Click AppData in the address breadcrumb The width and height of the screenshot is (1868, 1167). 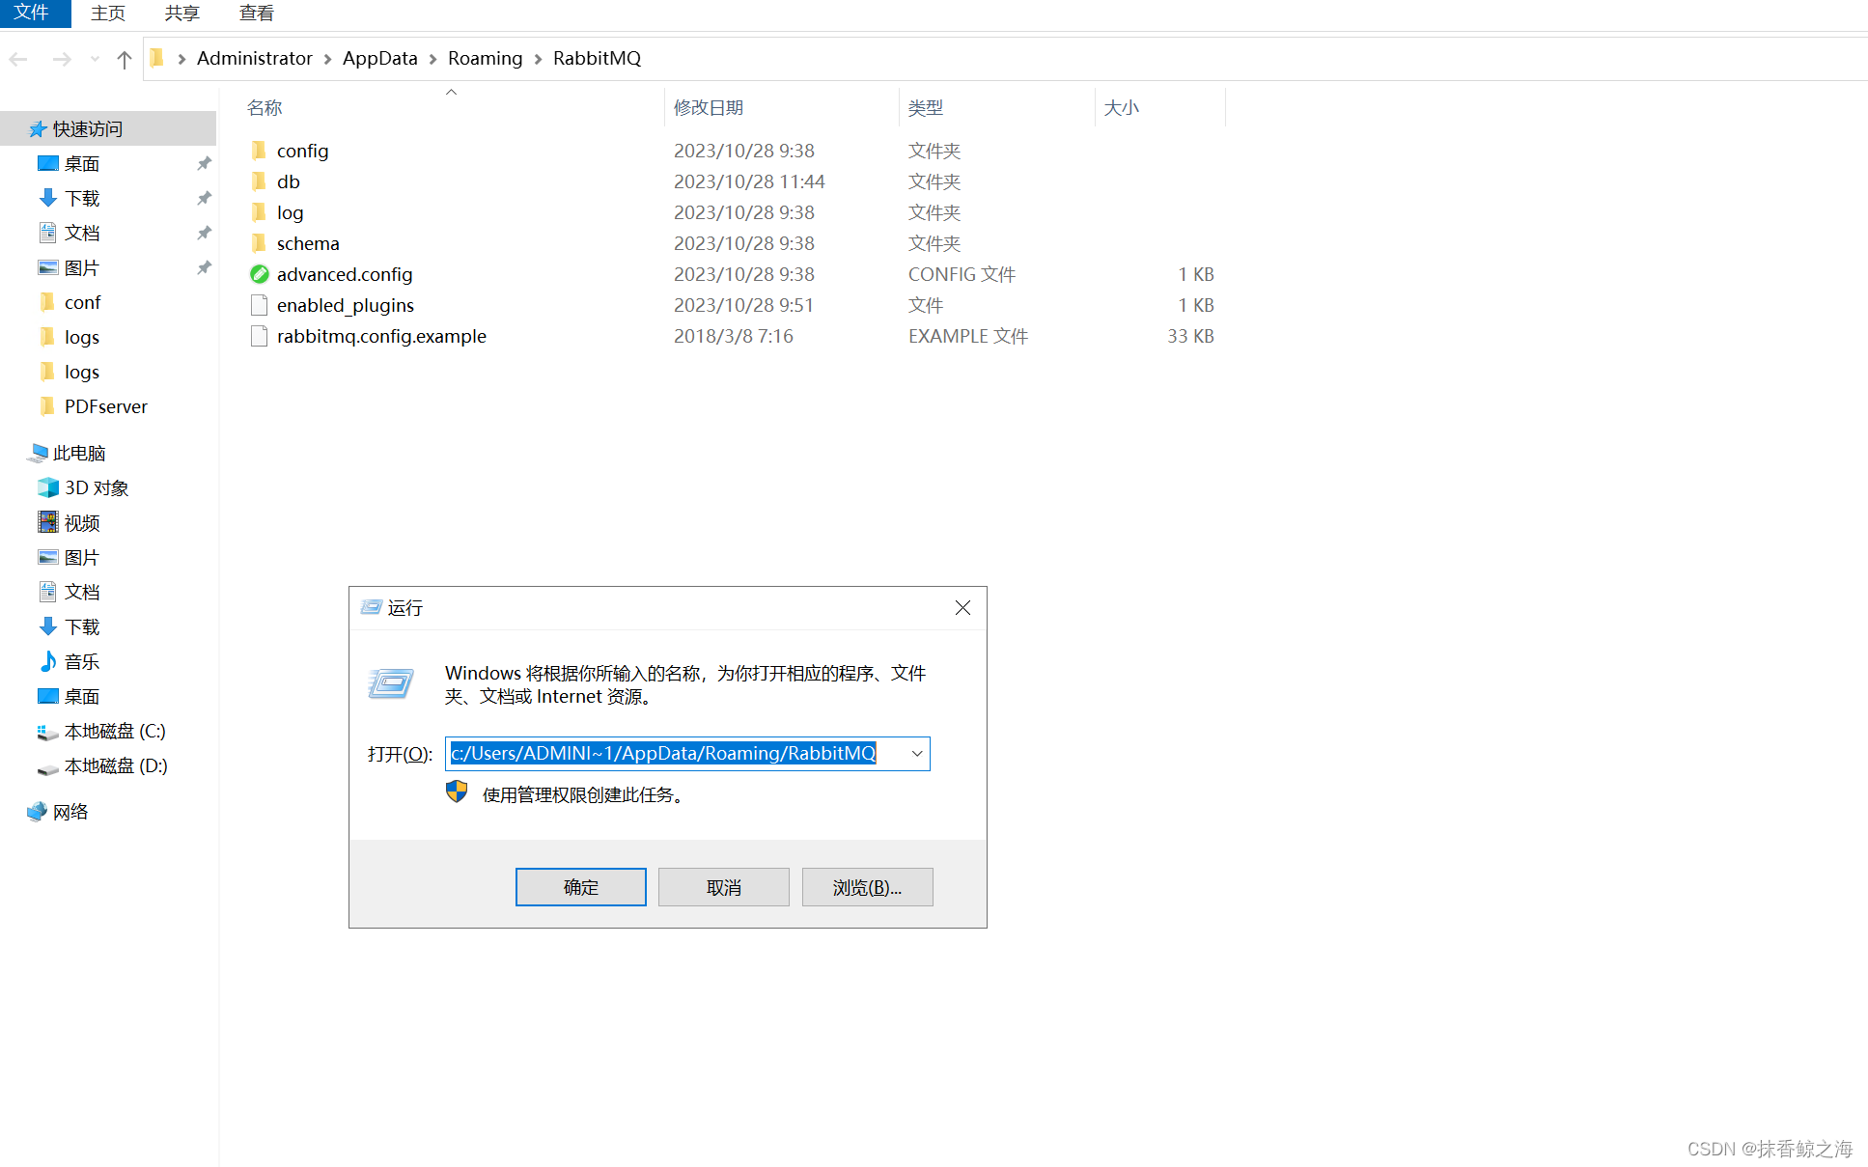[x=379, y=58]
